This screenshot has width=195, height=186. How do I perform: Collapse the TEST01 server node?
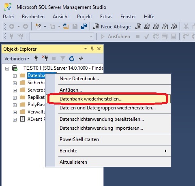point(7,68)
